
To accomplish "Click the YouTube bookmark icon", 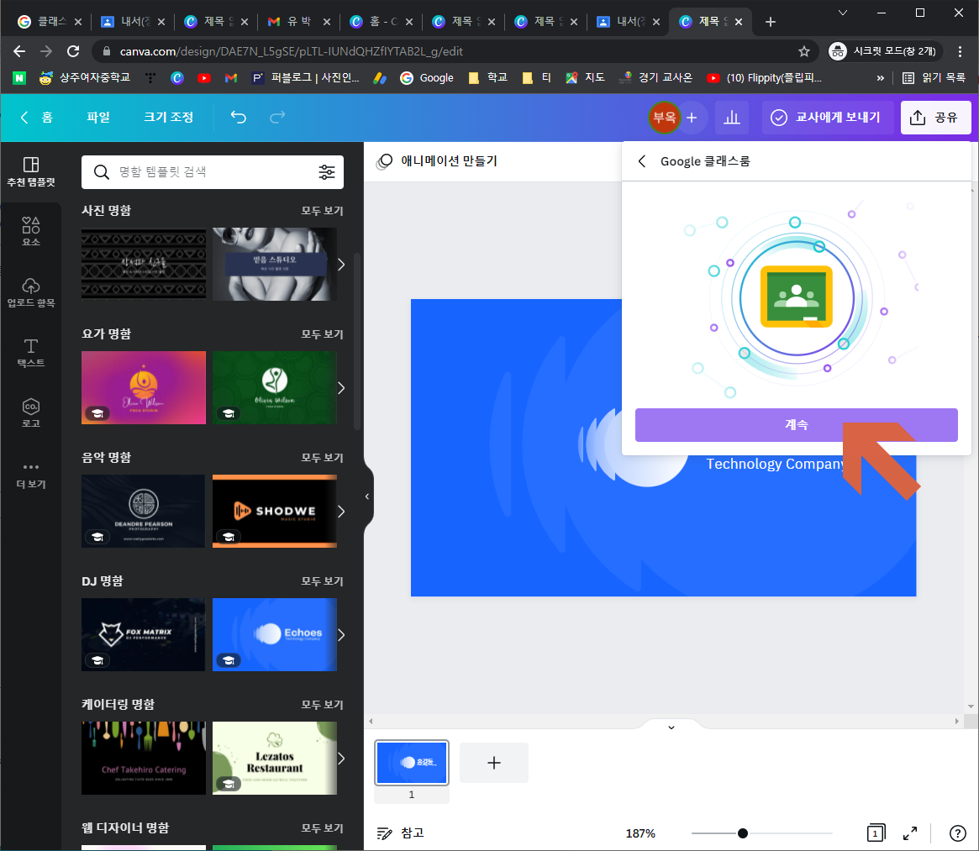I will coord(203,78).
